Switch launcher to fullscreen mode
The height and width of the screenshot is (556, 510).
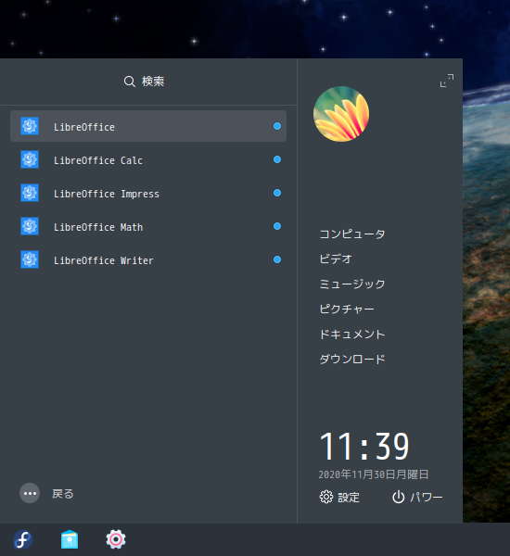click(447, 81)
